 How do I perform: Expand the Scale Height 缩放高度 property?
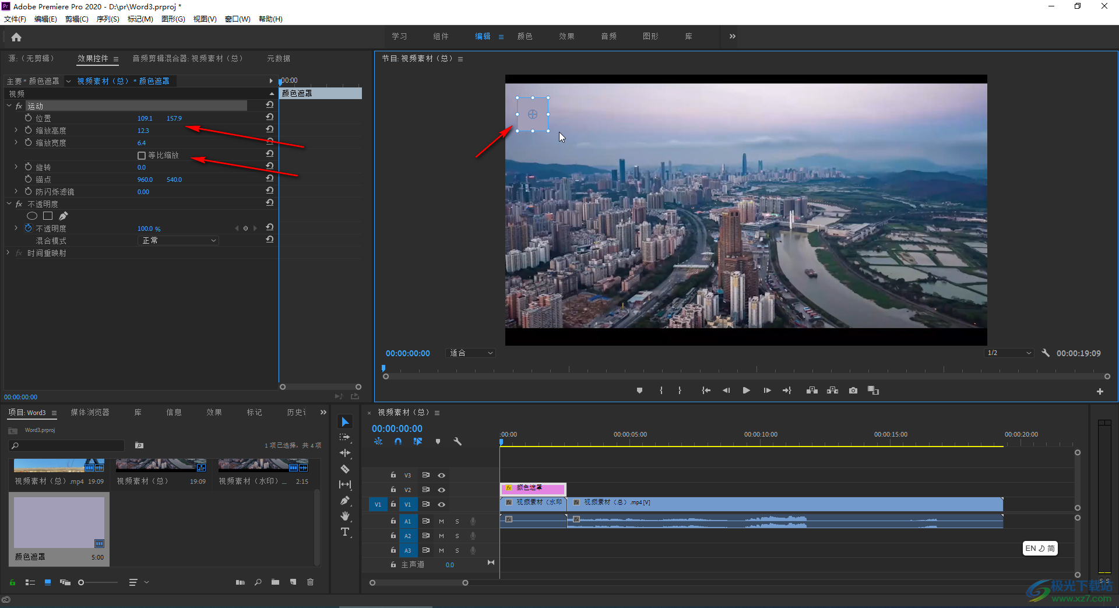click(16, 130)
